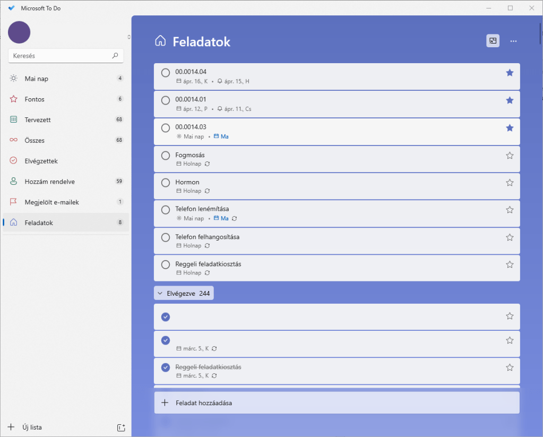Expand the account switcher arrows
The height and width of the screenshot is (437, 543).
(128, 37)
